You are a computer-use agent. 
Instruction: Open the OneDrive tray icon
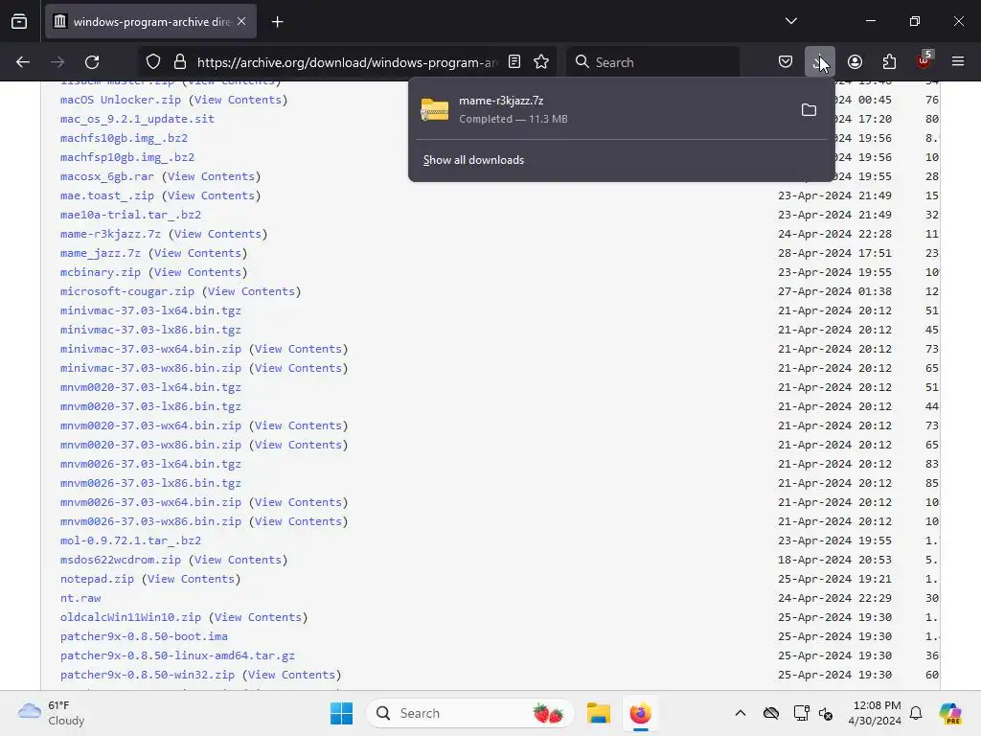coord(771,713)
